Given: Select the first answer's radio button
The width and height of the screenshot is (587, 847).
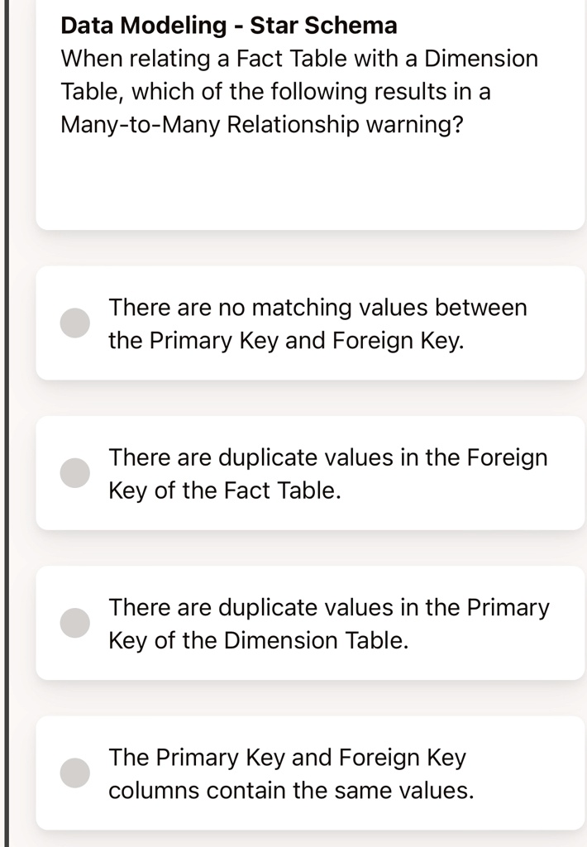Looking at the screenshot, I should click(x=74, y=323).
